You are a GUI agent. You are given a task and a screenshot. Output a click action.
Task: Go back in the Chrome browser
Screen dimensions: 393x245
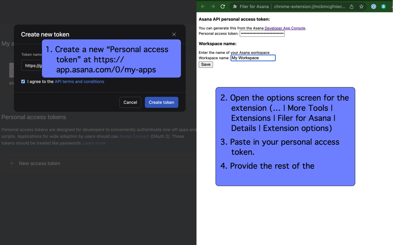(203, 6)
